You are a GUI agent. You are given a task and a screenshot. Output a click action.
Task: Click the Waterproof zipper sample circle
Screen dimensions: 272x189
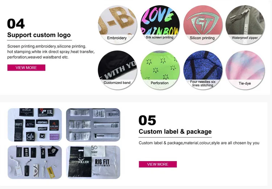(x=245, y=24)
